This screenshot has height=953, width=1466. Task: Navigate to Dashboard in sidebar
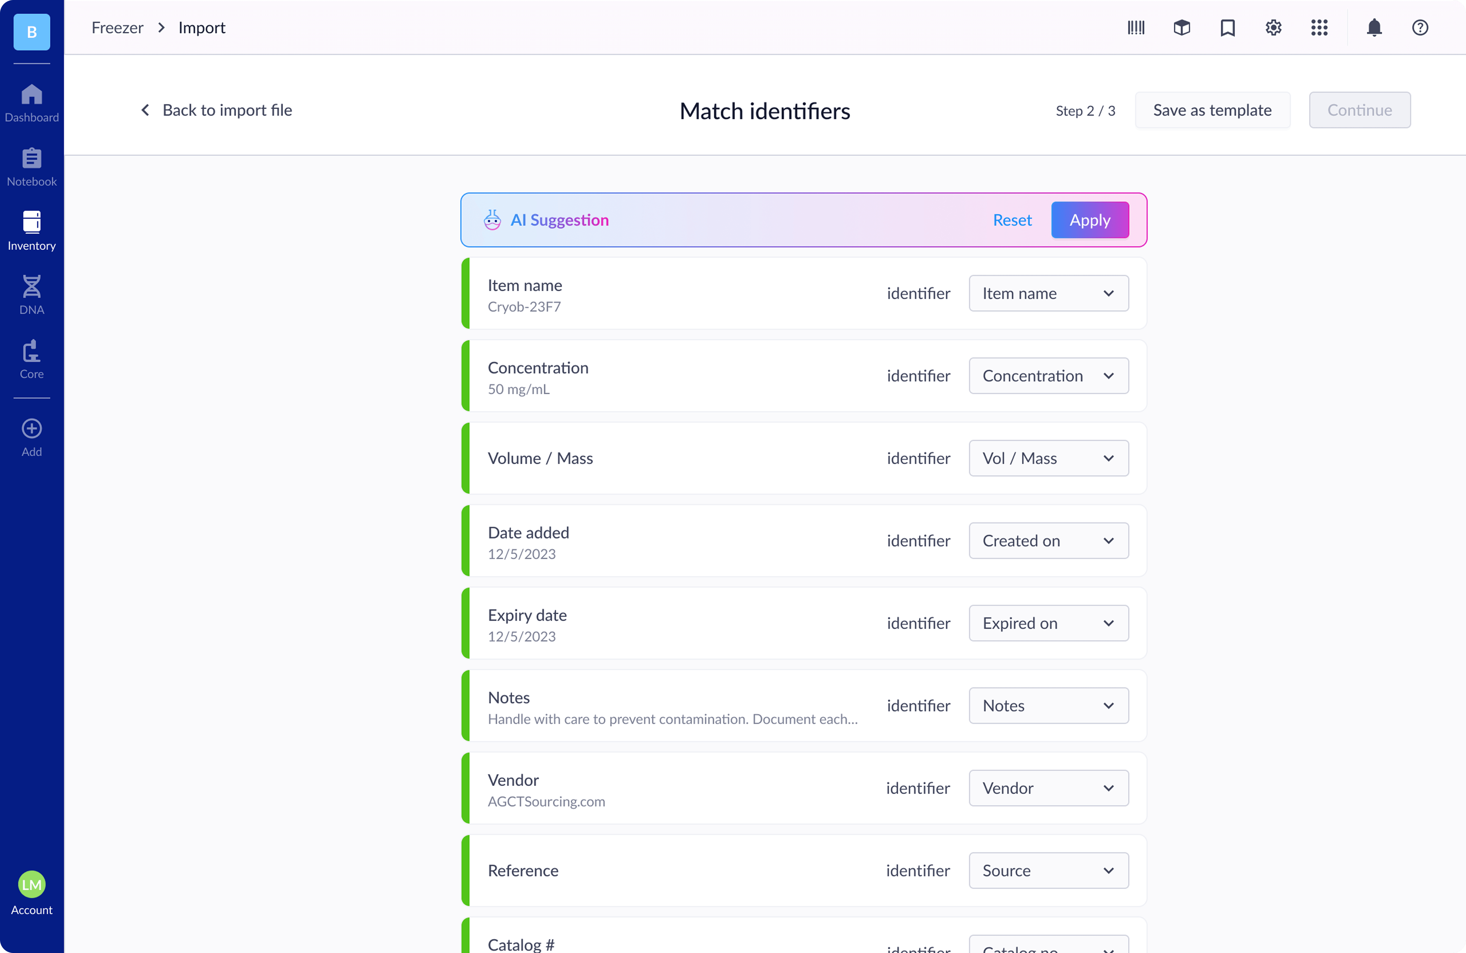31,103
